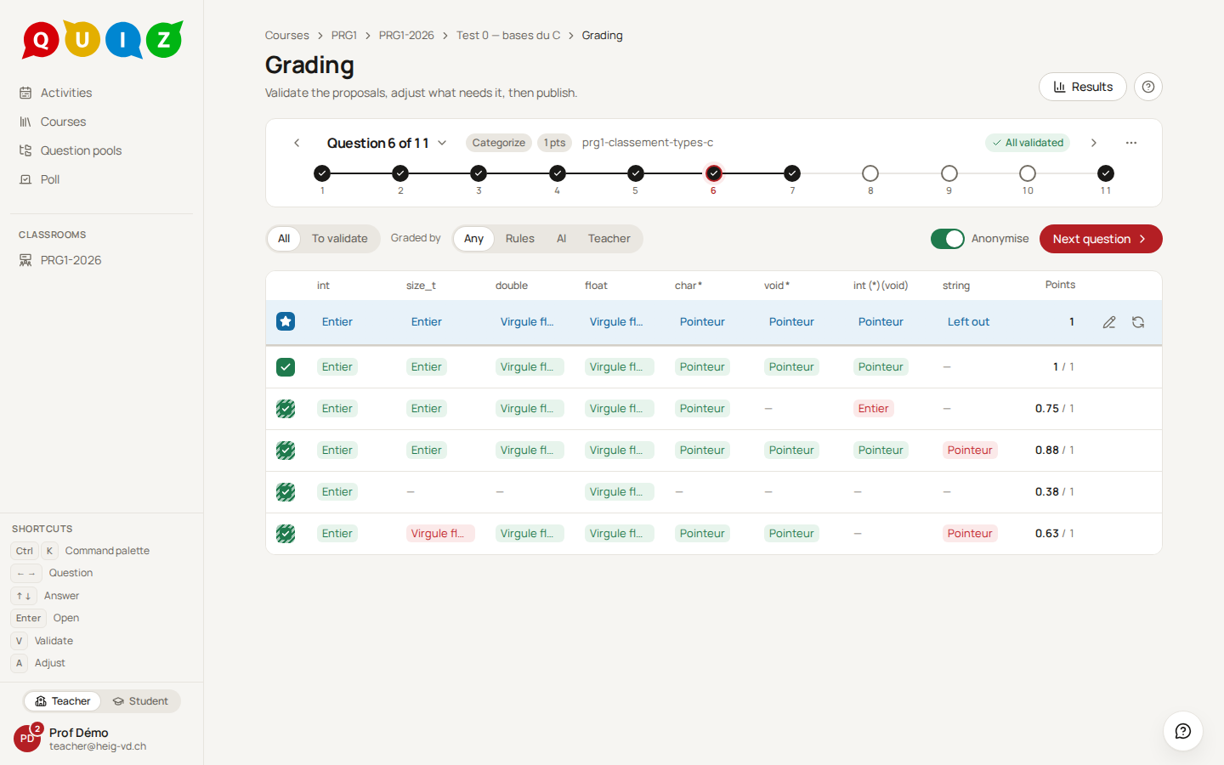The image size is (1224, 765).
Task: Click the Poll icon in sidebar
Action: point(25,179)
